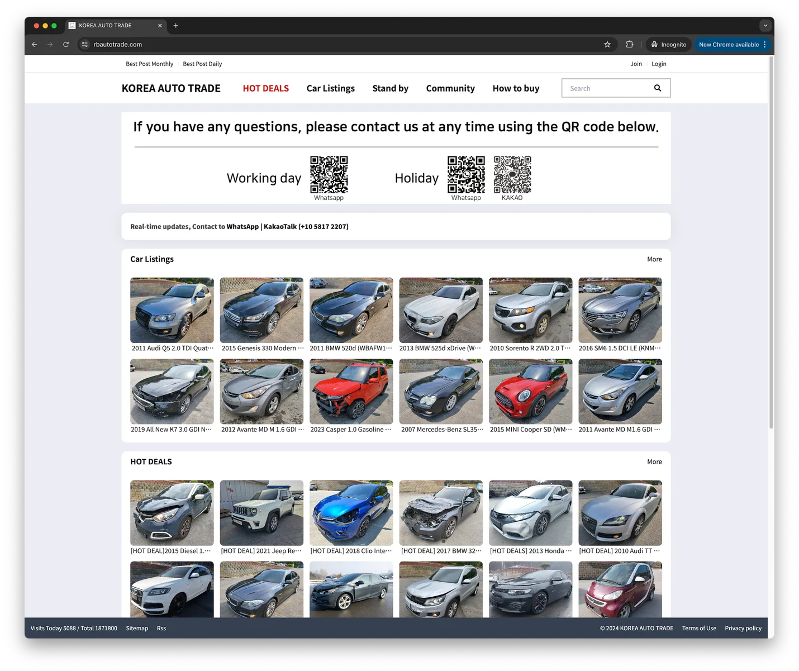This screenshot has width=799, height=671.
Task: Go to Car Listings in navigation
Action: point(331,88)
